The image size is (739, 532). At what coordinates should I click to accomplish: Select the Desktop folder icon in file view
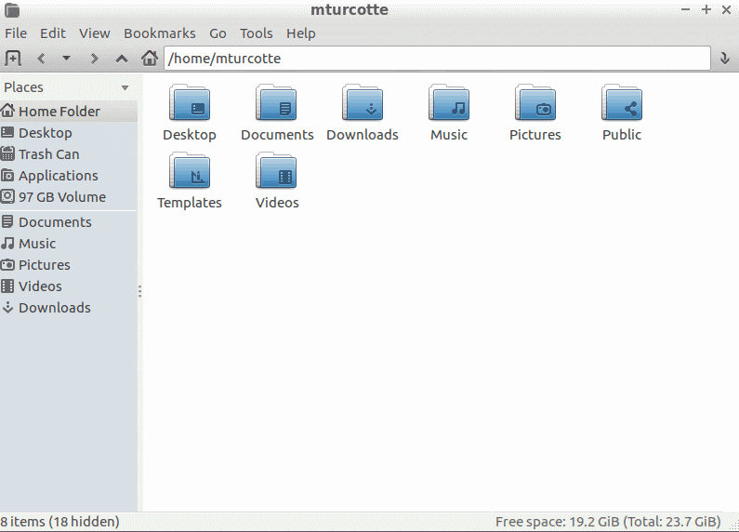pyautogui.click(x=190, y=103)
